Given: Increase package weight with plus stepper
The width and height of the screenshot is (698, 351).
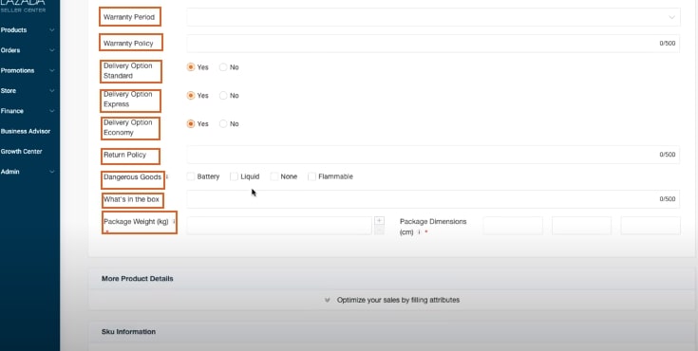Looking at the screenshot, I should coord(379,221).
